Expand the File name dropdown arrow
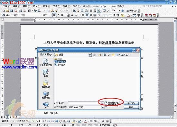This screenshot has width=177, height=127. click(103, 103)
